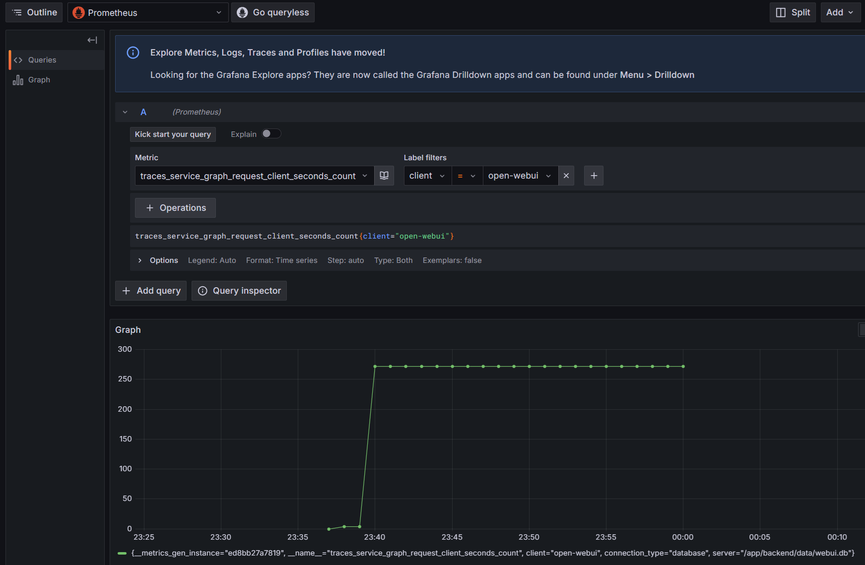Click the Graph bar chart icon

tap(18, 80)
